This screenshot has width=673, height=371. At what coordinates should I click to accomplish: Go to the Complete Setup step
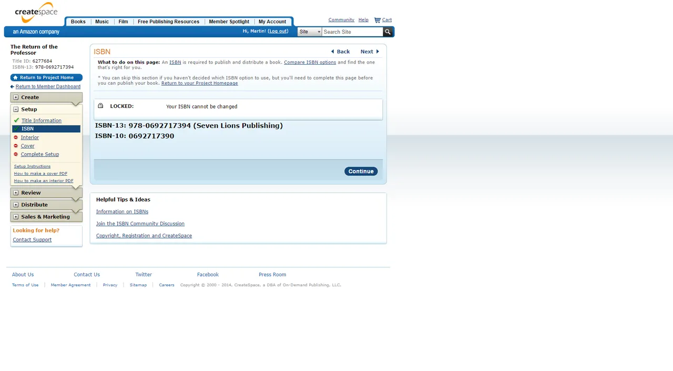pos(40,154)
